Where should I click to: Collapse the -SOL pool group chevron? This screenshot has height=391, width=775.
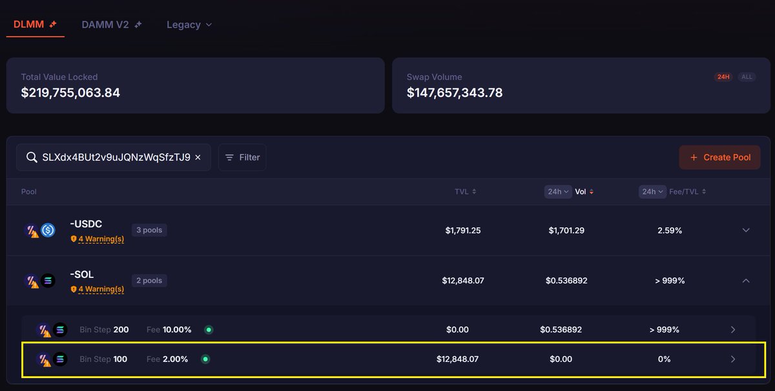click(746, 281)
